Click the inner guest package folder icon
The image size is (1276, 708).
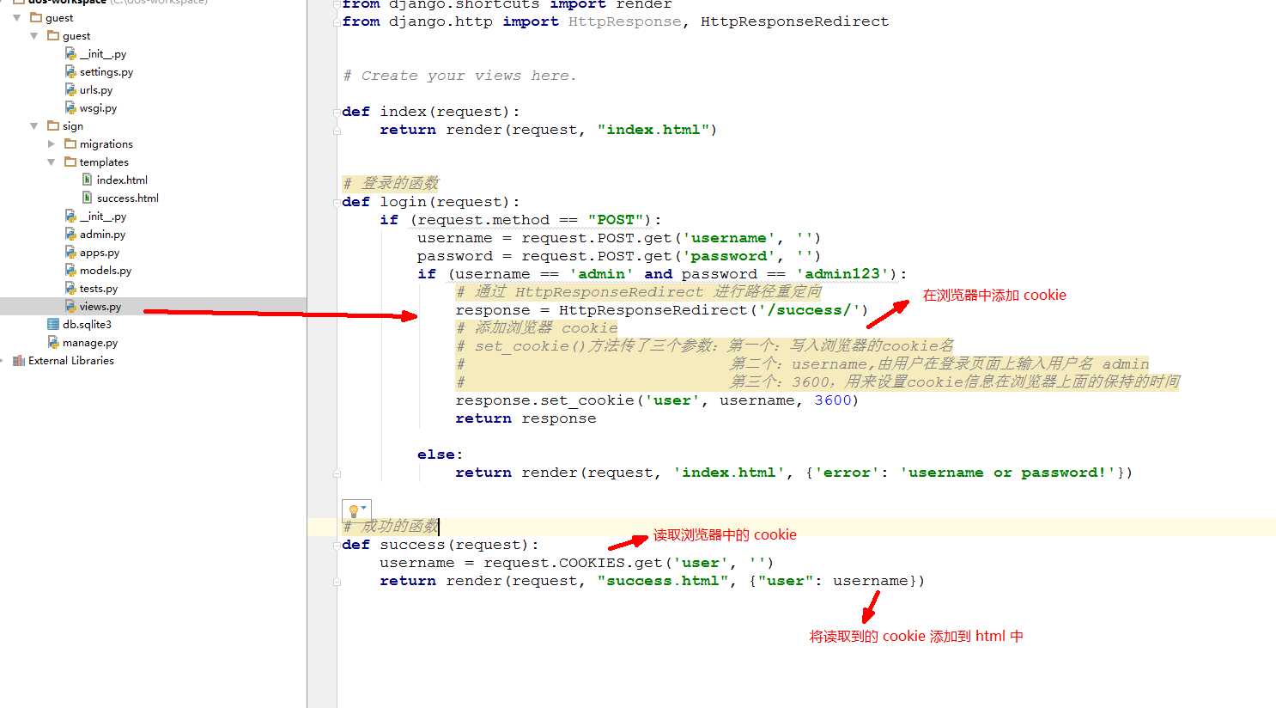tap(53, 36)
